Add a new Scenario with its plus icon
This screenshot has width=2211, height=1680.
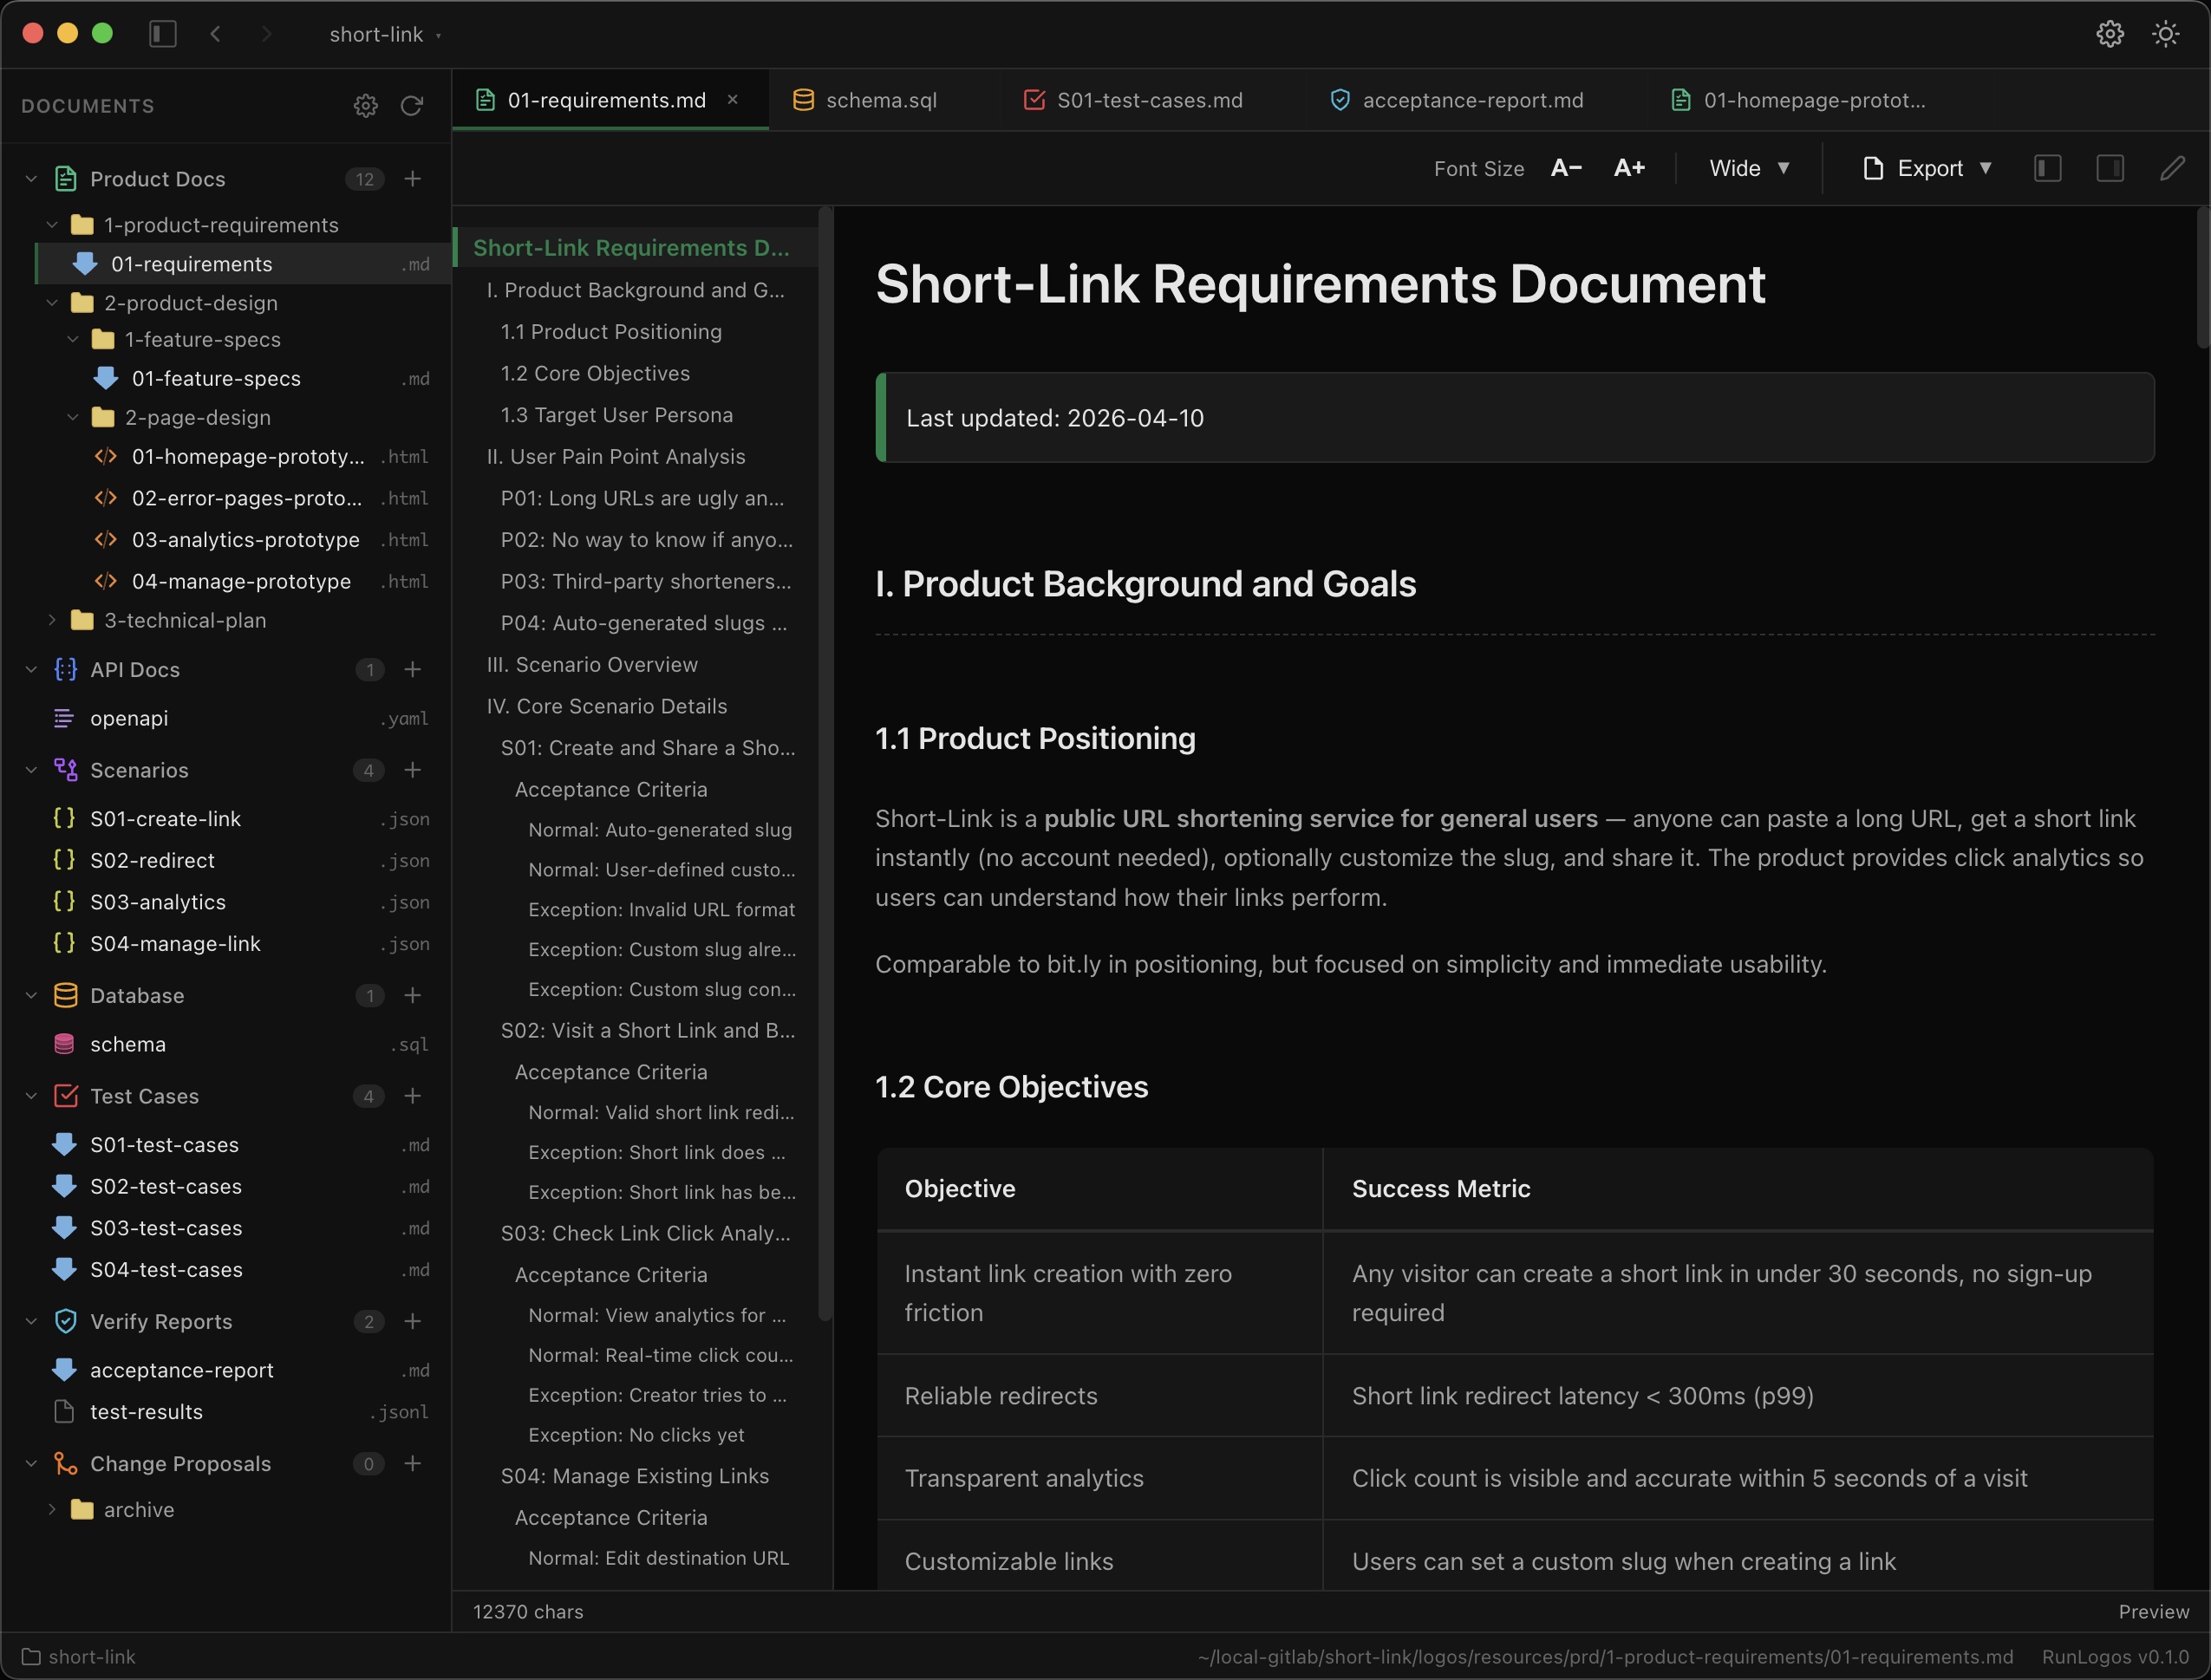coord(413,770)
